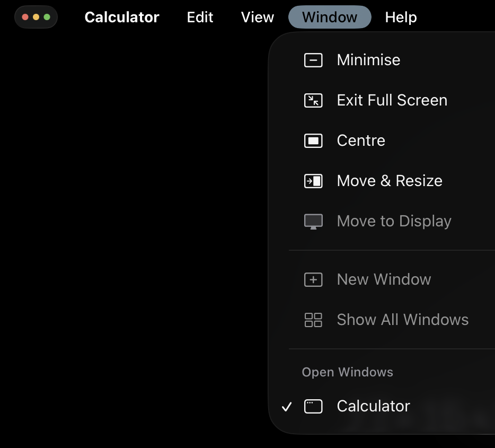This screenshot has width=495, height=448.
Task: Select Centre to center the window
Action: 360,140
